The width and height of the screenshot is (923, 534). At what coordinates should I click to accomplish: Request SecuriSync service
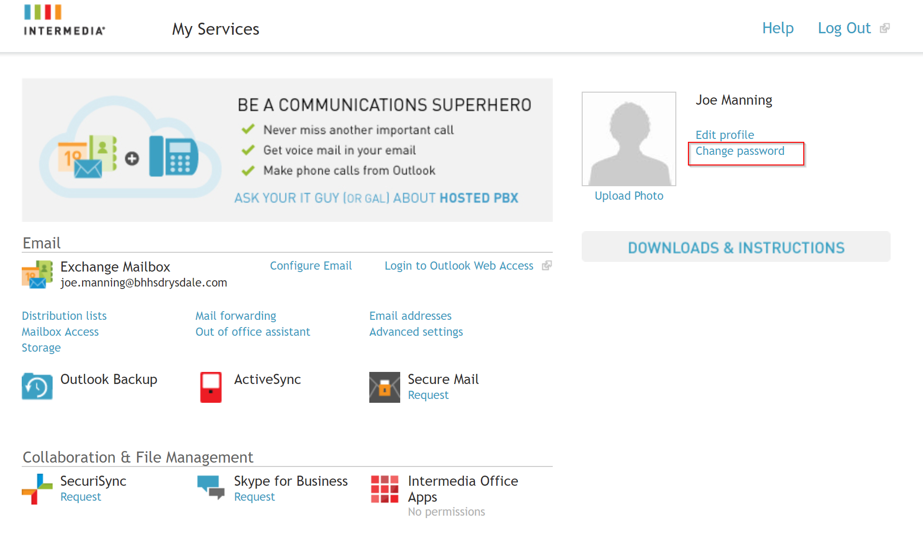coord(81,497)
